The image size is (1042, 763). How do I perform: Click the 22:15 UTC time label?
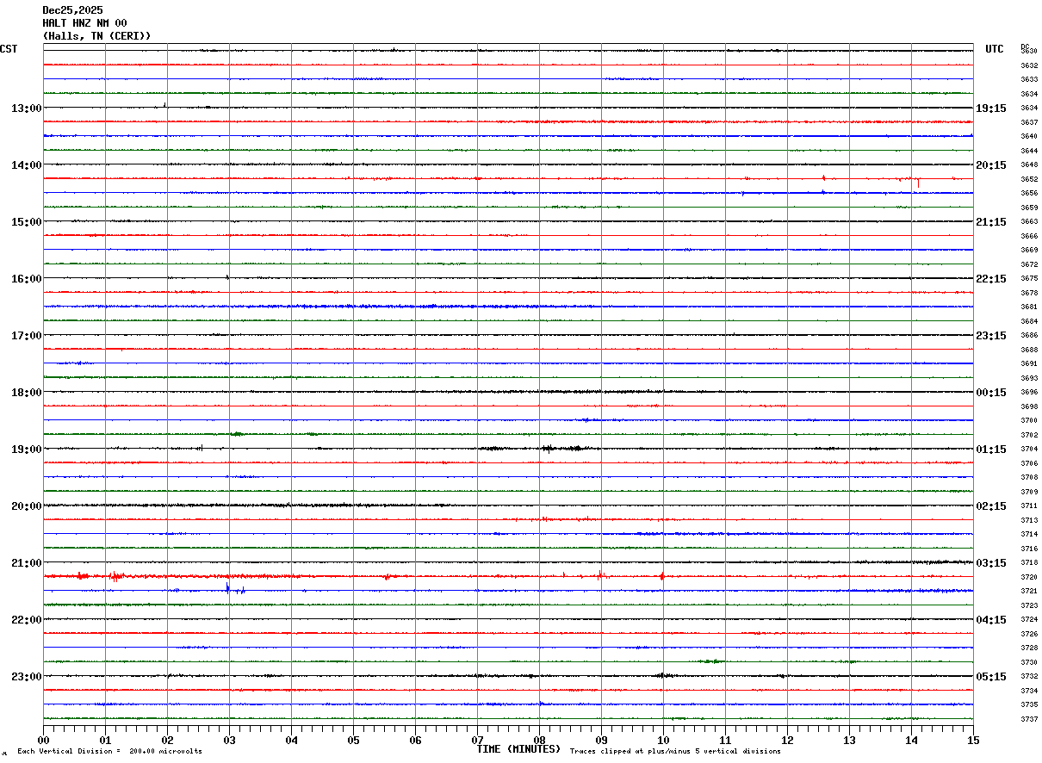pos(991,279)
